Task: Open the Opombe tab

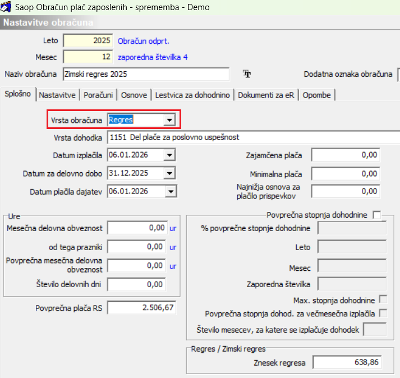Action: [x=316, y=95]
